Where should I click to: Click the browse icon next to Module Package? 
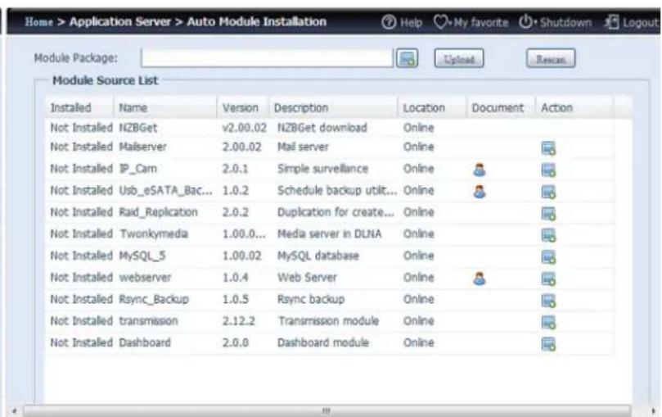click(x=407, y=58)
